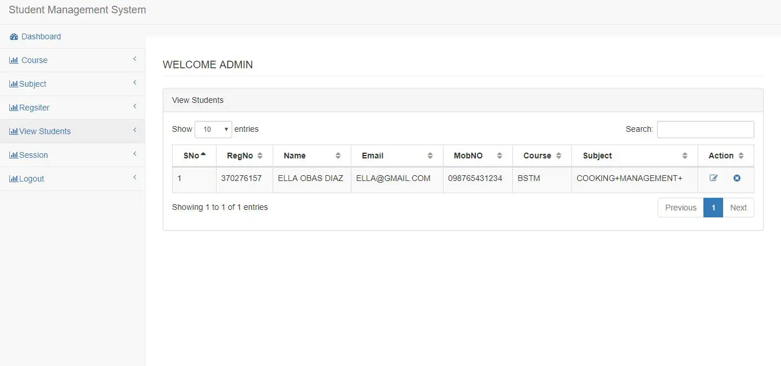Click the Dashboard gauge icon in the sidebar
The height and width of the screenshot is (366, 781).
click(x=14, y=37)
